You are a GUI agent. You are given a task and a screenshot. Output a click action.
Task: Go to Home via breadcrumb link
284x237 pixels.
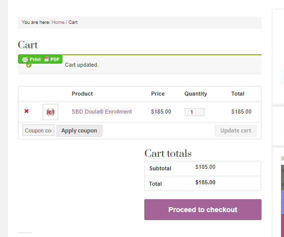58,22
